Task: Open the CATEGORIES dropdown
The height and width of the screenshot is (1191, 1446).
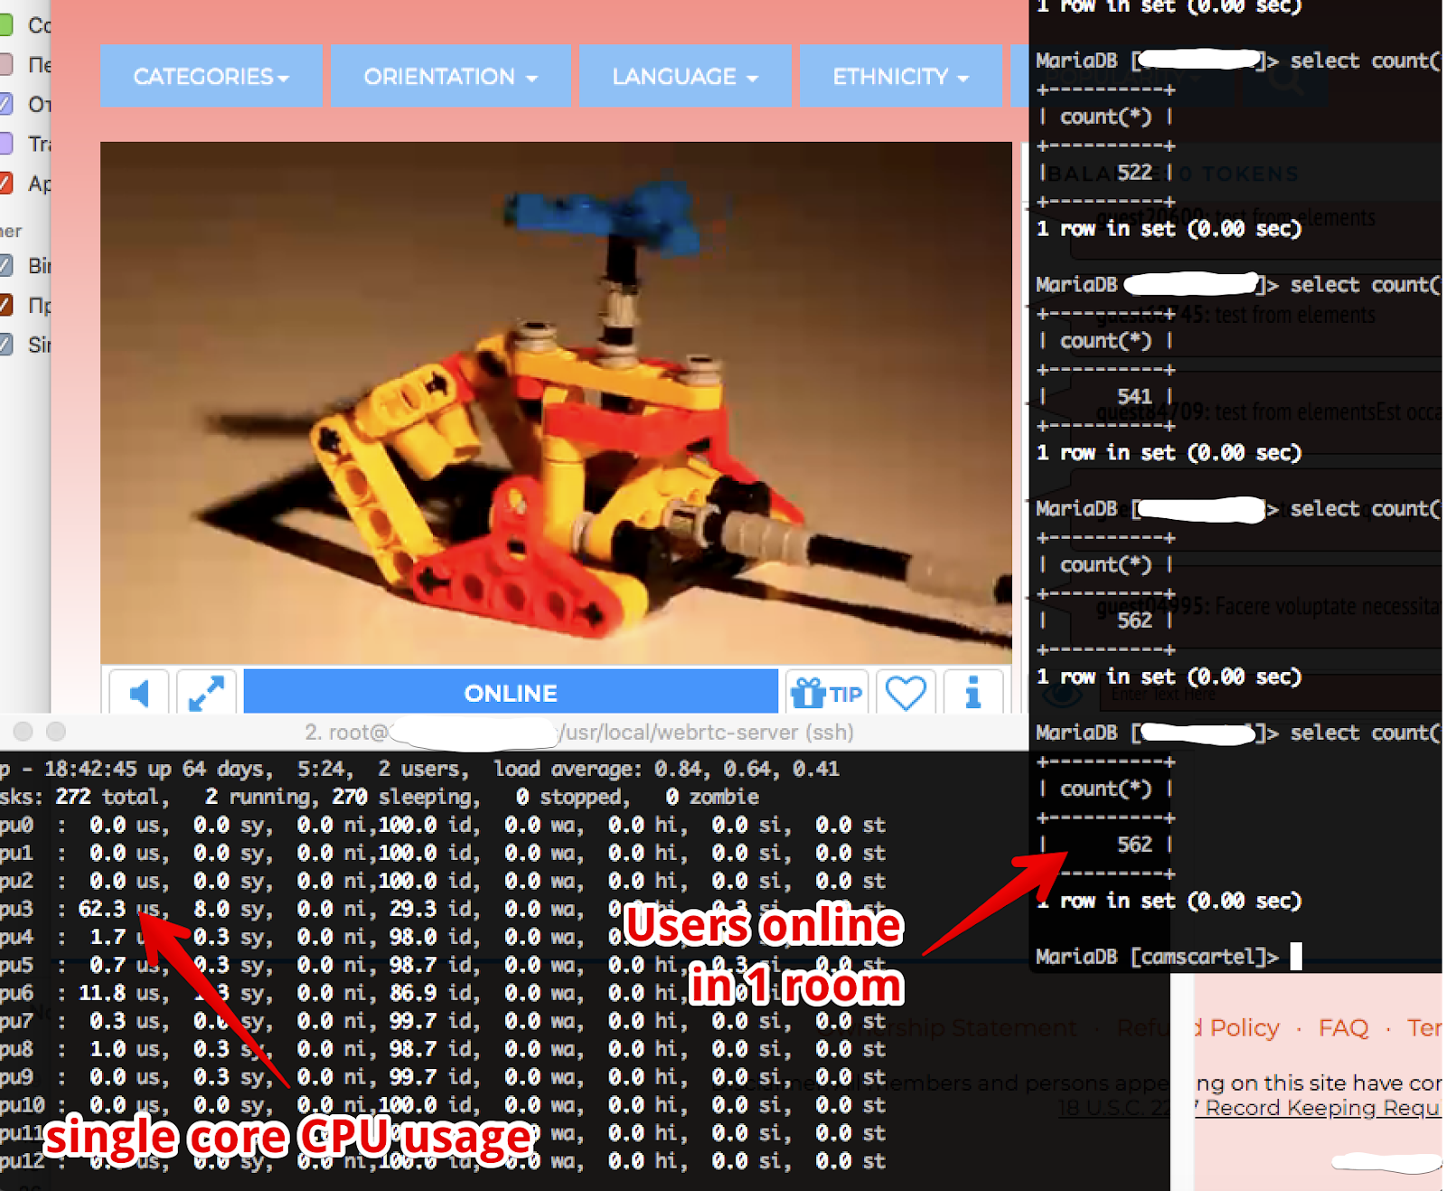Action: click(211, 77)
